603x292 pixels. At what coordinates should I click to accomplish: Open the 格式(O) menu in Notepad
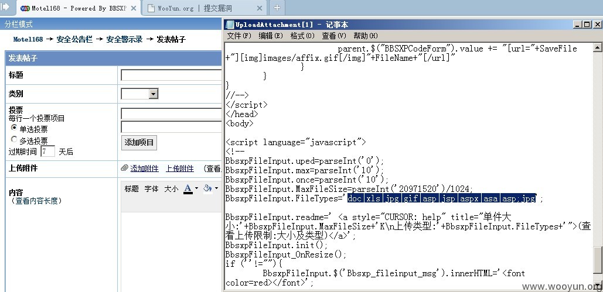(x=302, y=36)
